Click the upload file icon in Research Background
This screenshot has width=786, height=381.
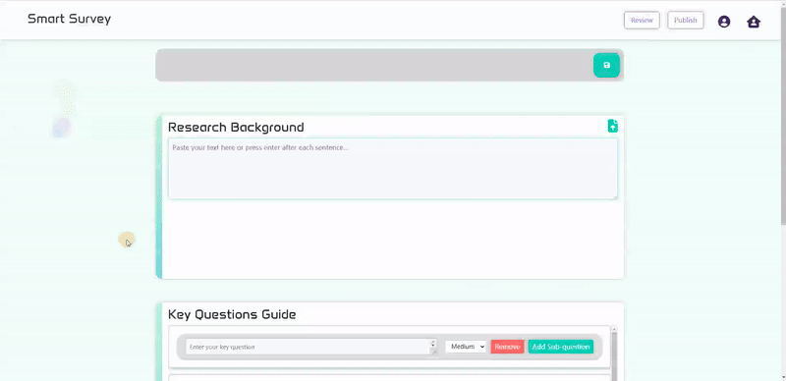click(612, 126)
